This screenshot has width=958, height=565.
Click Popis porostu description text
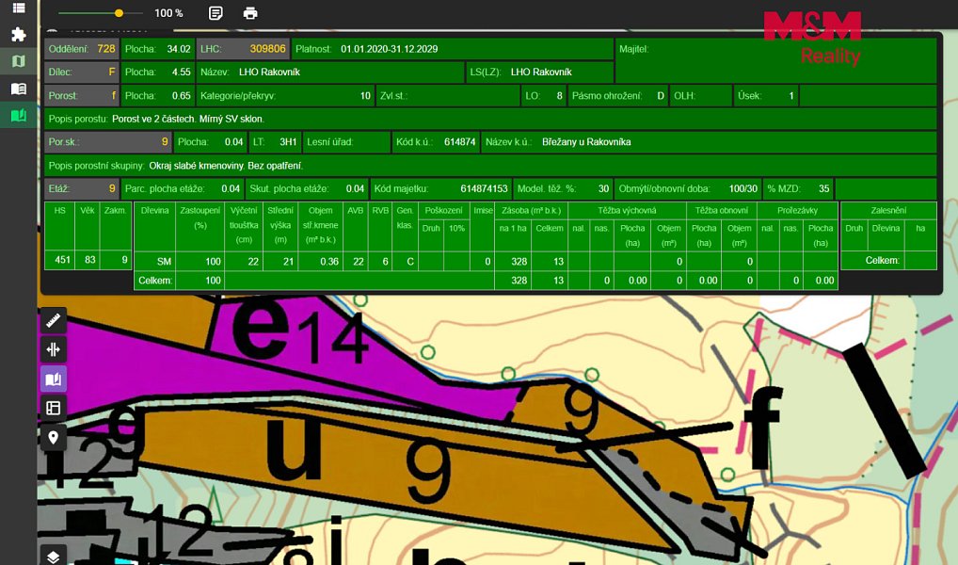pyautogui.click(x=188, y=119)
